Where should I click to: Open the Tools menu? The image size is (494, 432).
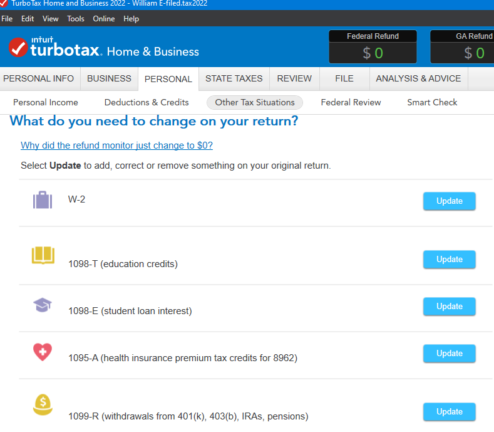76,19
